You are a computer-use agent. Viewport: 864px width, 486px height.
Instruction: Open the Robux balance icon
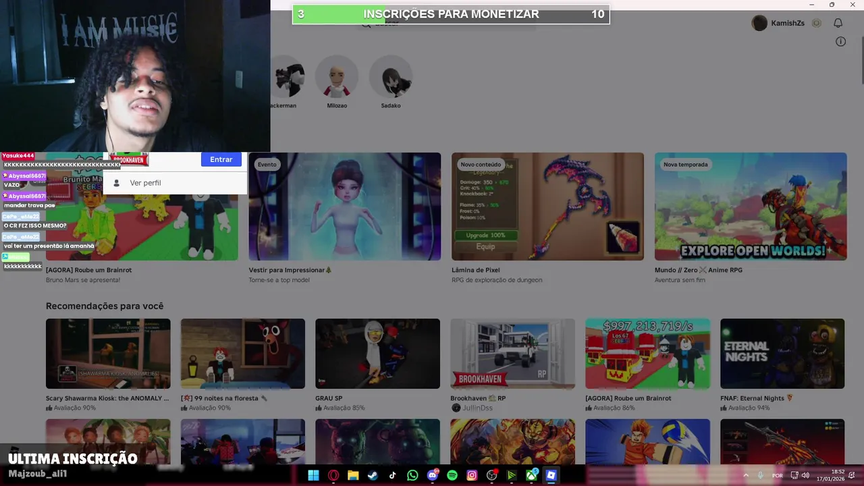(x=816, y=23)
